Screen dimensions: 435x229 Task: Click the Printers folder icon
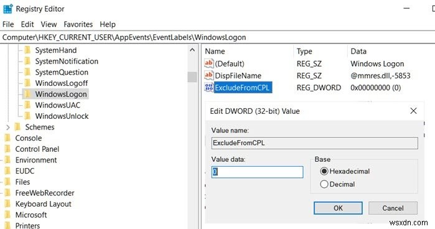(7, 225)
